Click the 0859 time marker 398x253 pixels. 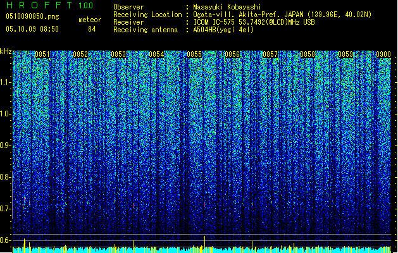click(345, 54)
